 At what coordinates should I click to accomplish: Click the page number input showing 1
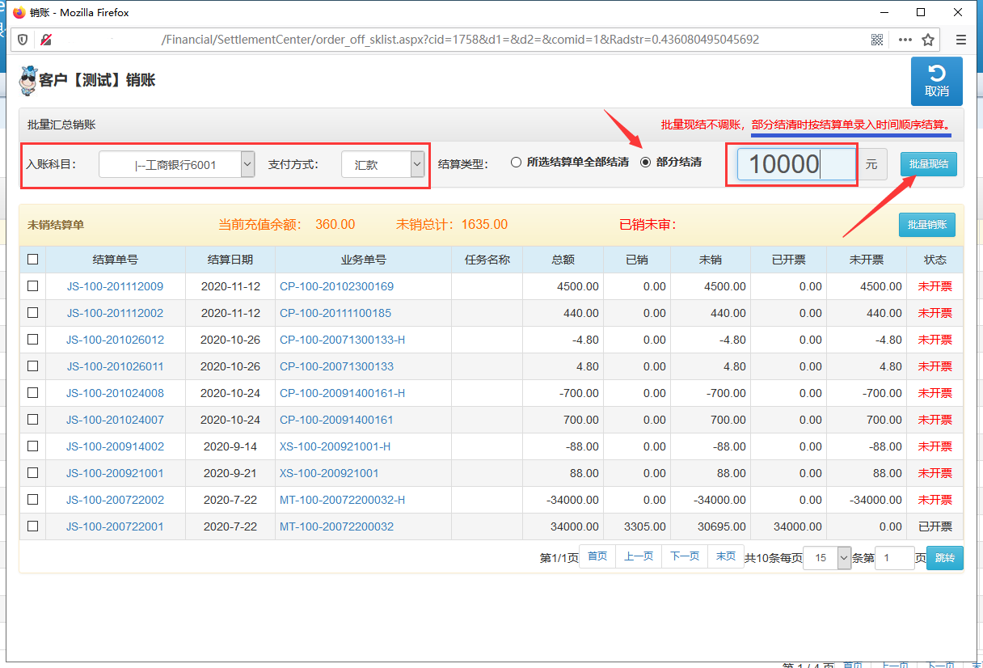895,558
